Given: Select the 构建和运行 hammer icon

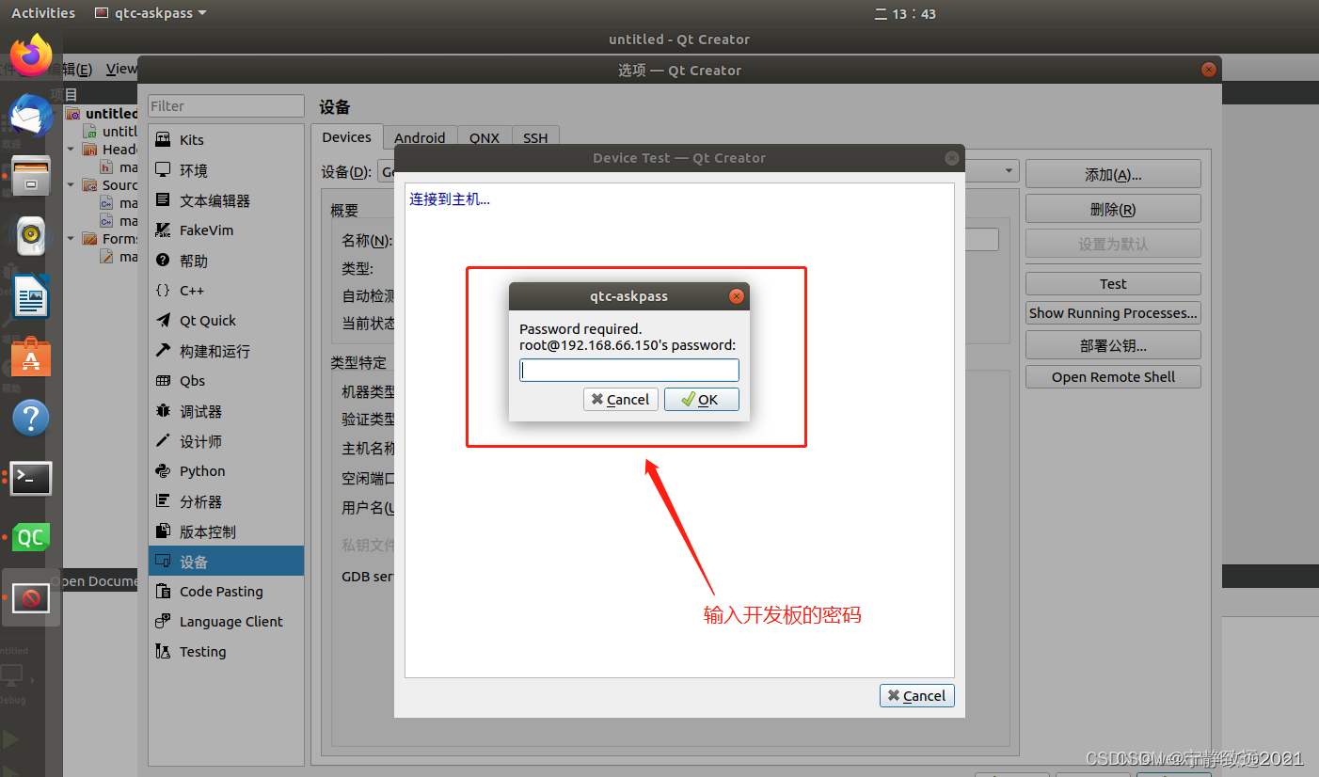Looking at the screenshot, I should pyautogui.click(x=163, y=351).
